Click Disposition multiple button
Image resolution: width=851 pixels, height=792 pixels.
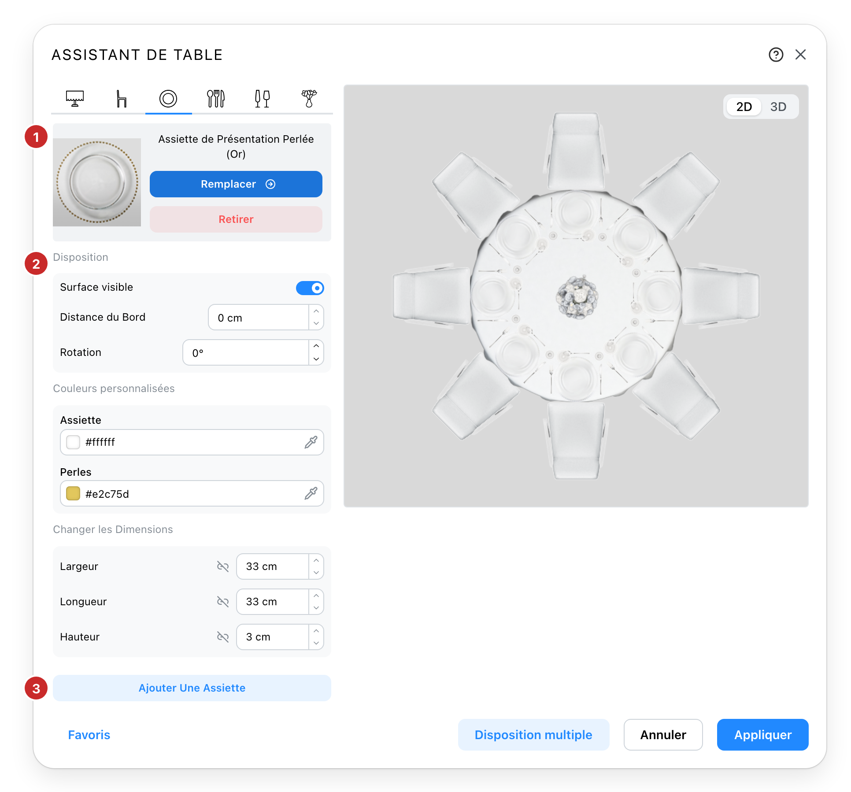point(533,735)
